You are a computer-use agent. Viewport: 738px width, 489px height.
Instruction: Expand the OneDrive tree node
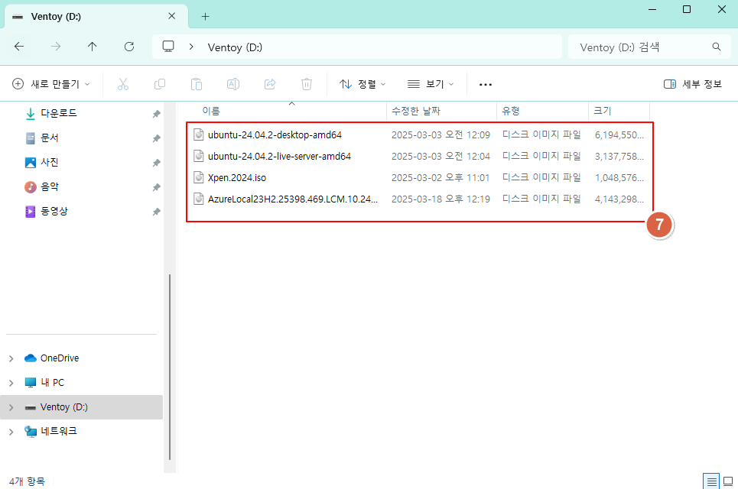coord(11,359)
